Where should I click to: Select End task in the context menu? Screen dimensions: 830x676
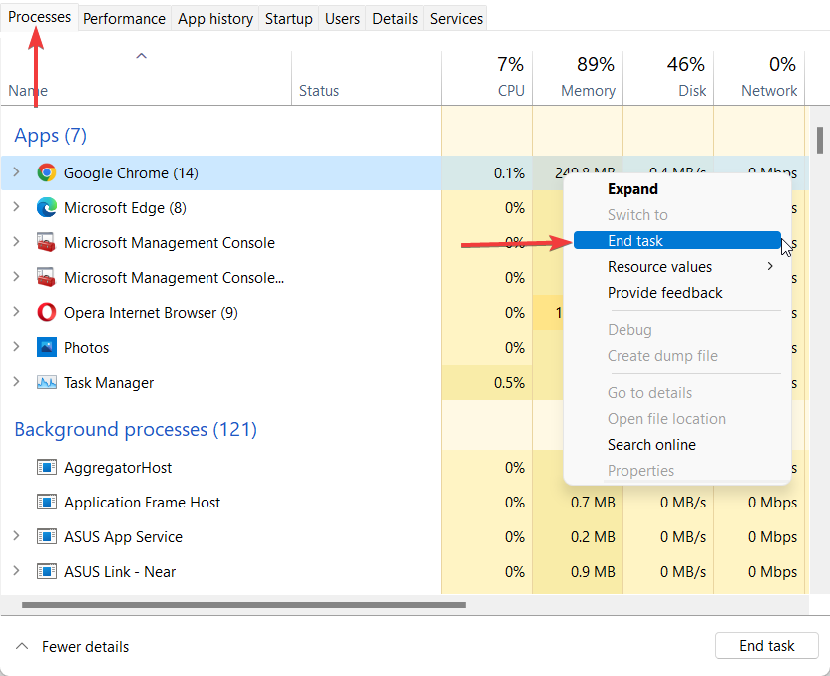click(635, 240)
